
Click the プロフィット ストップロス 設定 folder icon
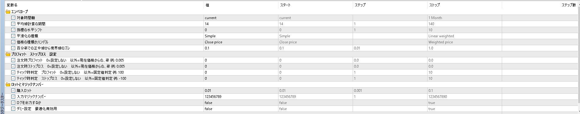[8, 54]
